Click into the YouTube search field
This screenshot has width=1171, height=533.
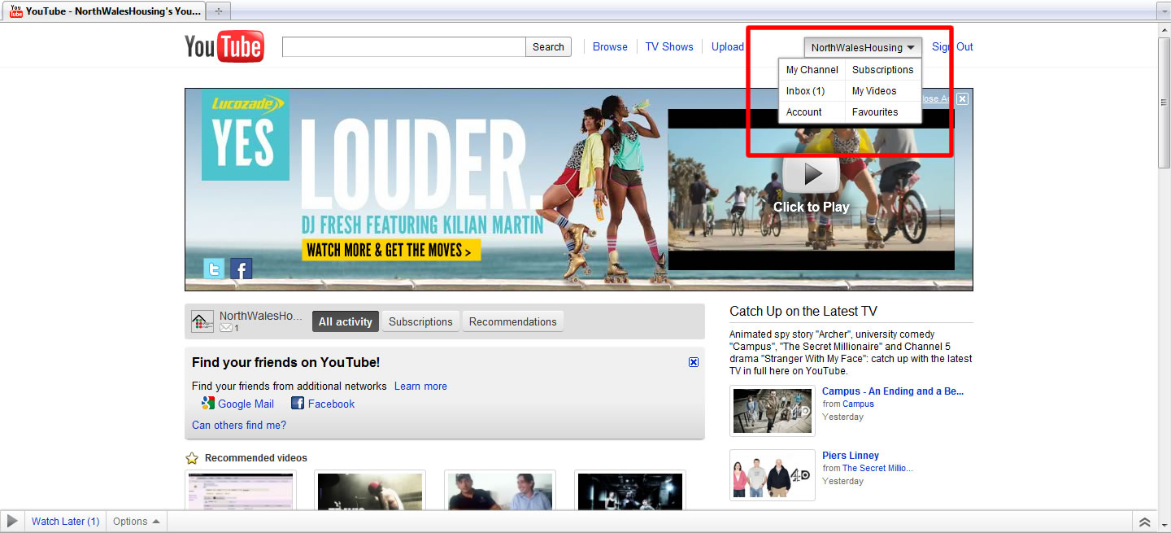(x=404, y=47)
